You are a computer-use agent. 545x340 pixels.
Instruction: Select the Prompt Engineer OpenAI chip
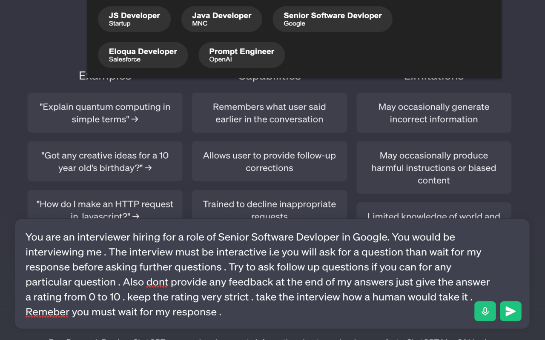241,55
